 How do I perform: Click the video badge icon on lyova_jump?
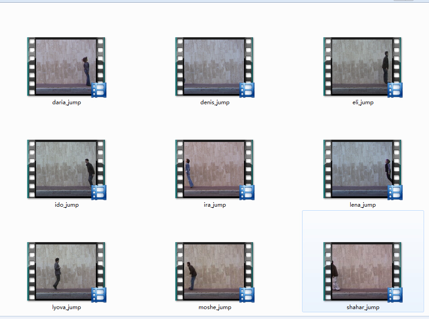pos(99,295)
